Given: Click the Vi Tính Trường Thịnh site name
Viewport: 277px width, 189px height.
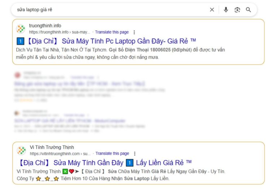Looking at the screenshot, I should click(52, 147).
